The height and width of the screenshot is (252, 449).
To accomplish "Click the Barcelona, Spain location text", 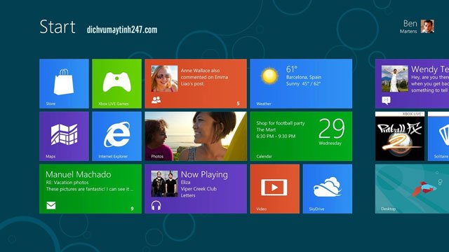I will coord(304,77).
